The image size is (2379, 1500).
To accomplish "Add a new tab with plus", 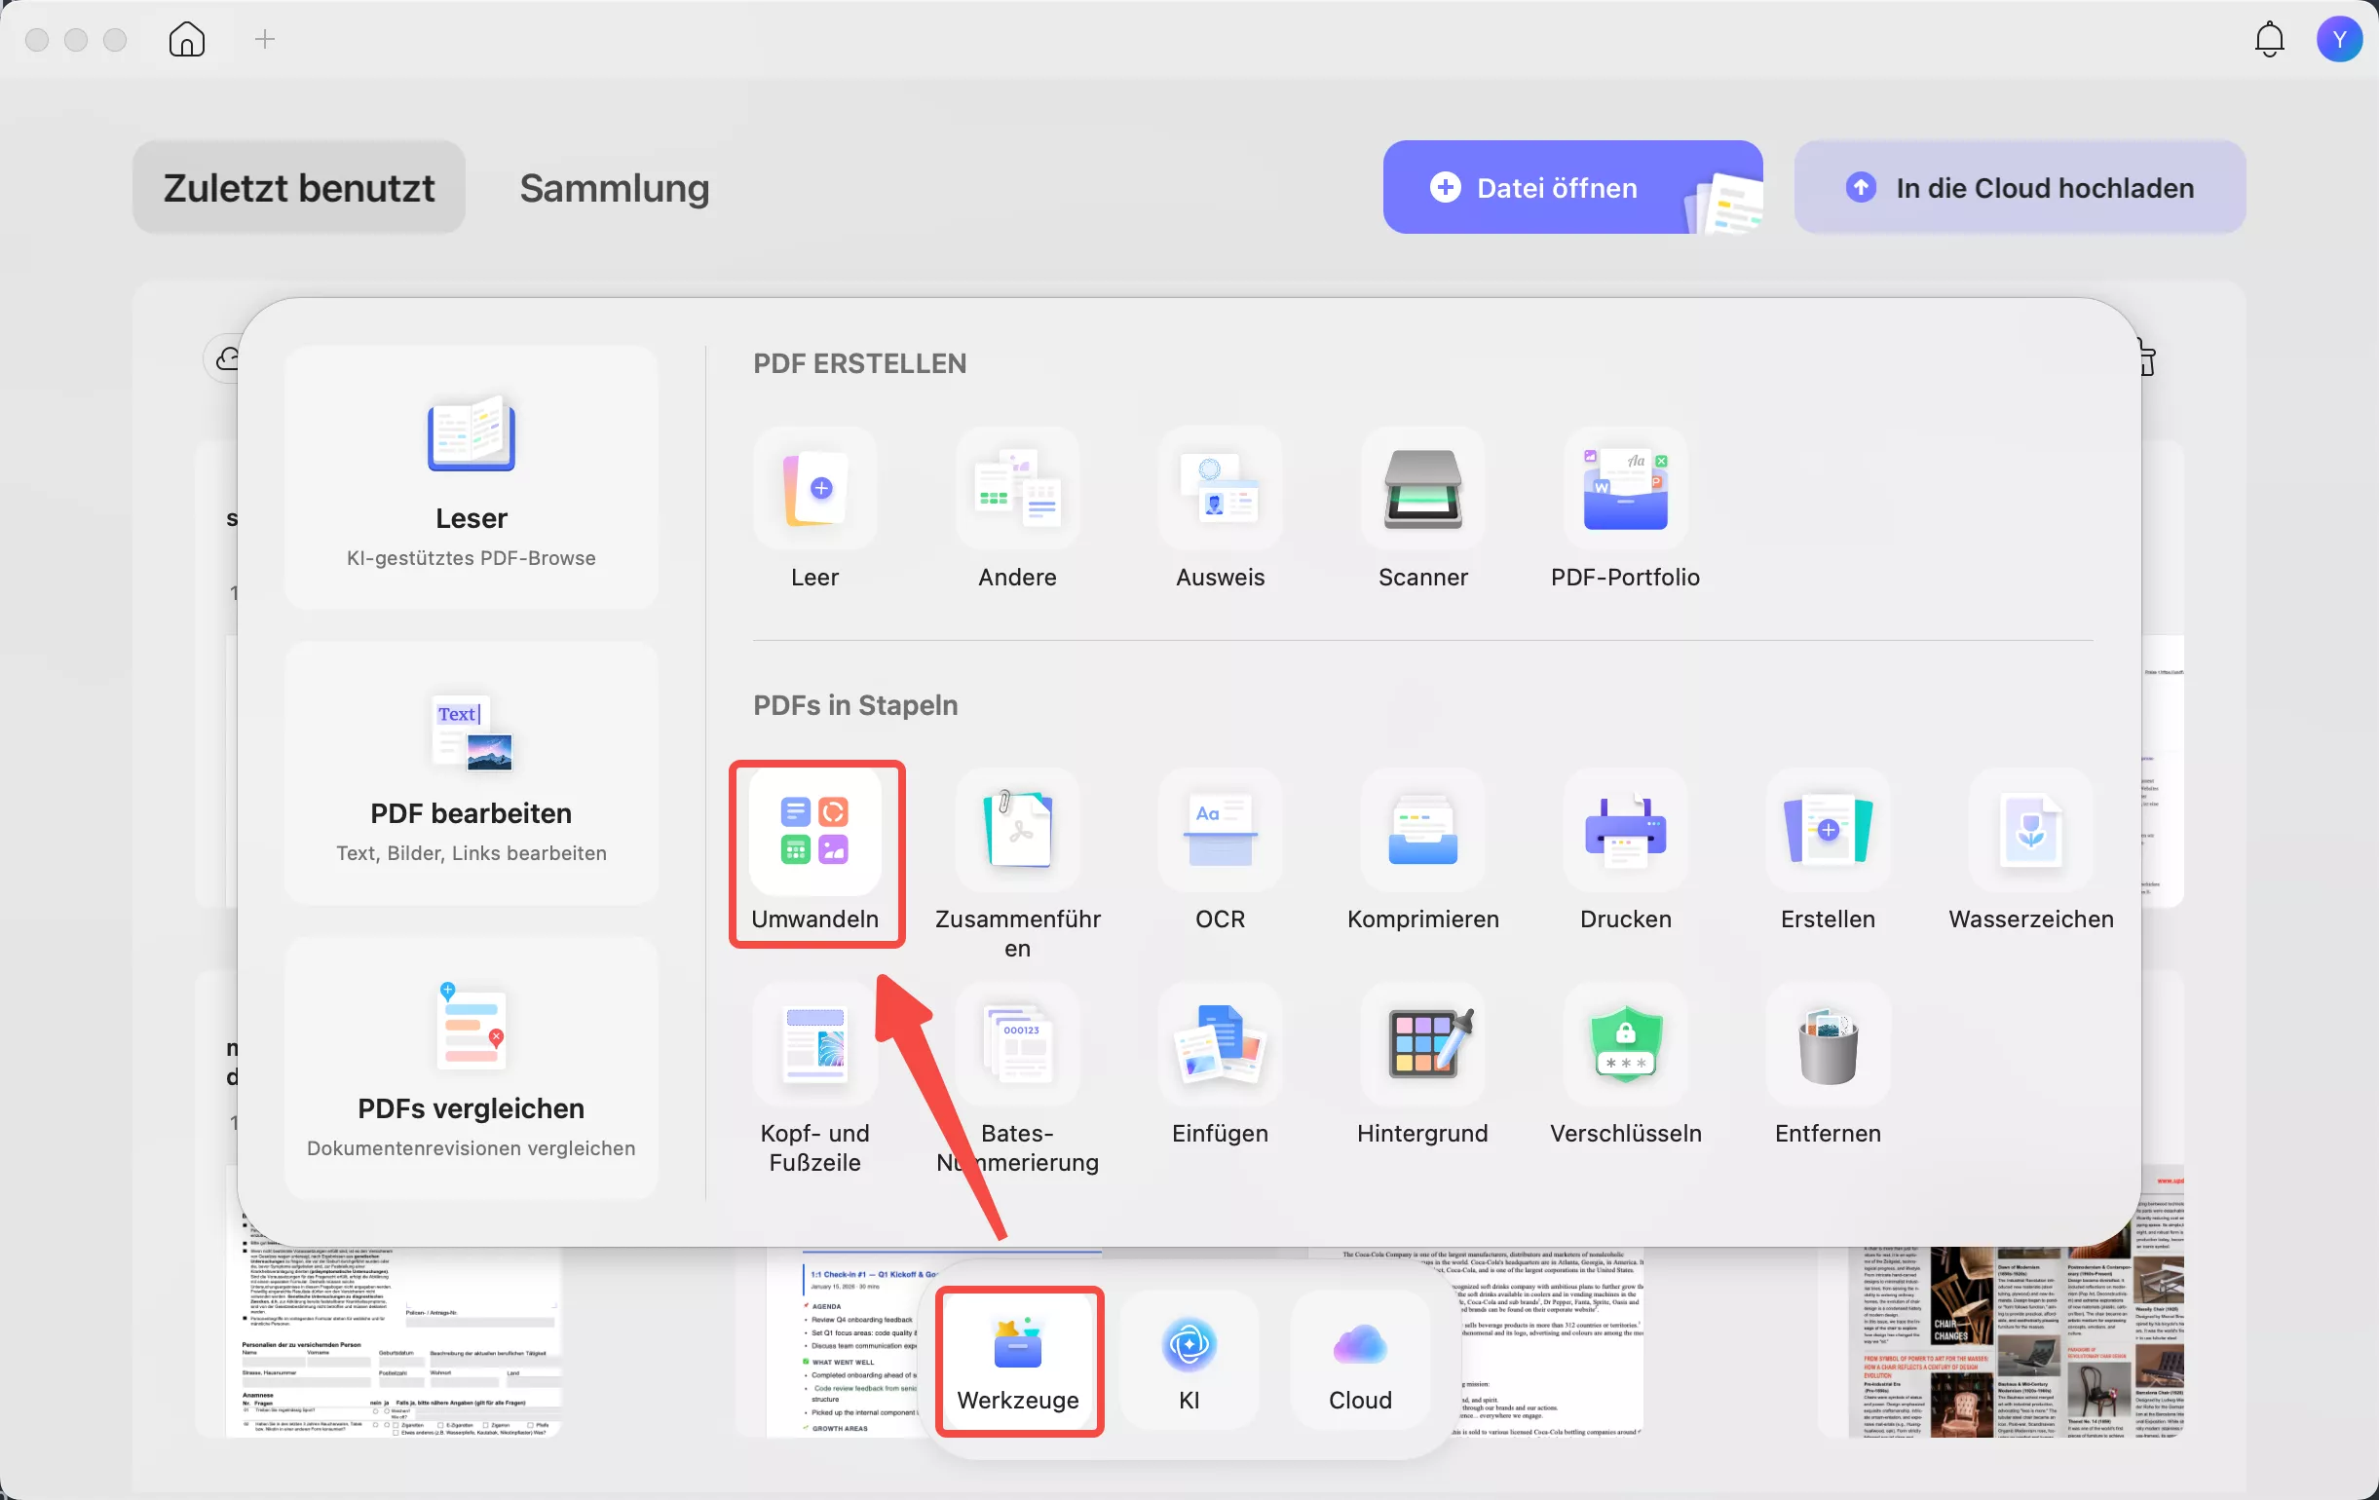I will click(x=264, y=40).
